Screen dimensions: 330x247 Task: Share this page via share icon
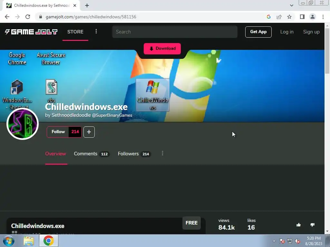pyautogui.click(x=279, y=17)
